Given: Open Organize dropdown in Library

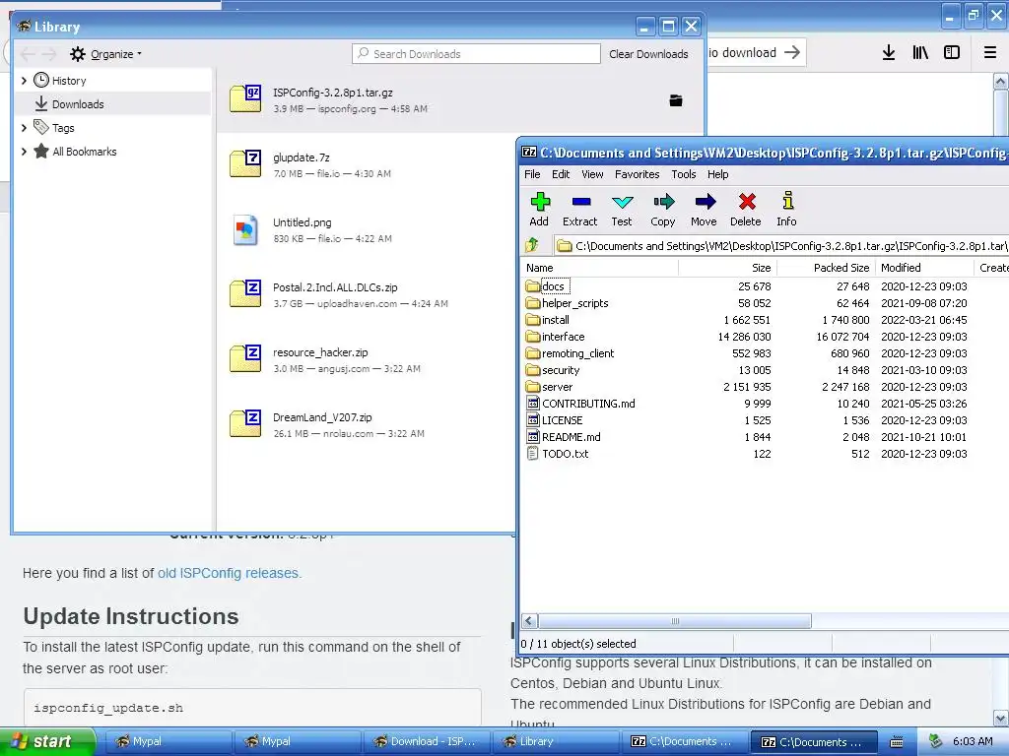Looking at the screenshot, I should click(x=106, y=54).
